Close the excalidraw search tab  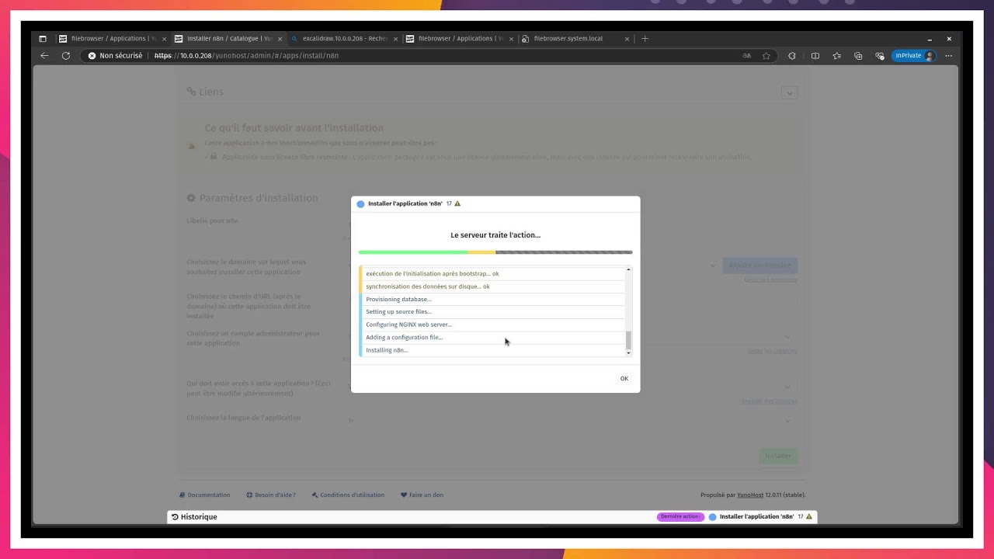tap(395, 39)
